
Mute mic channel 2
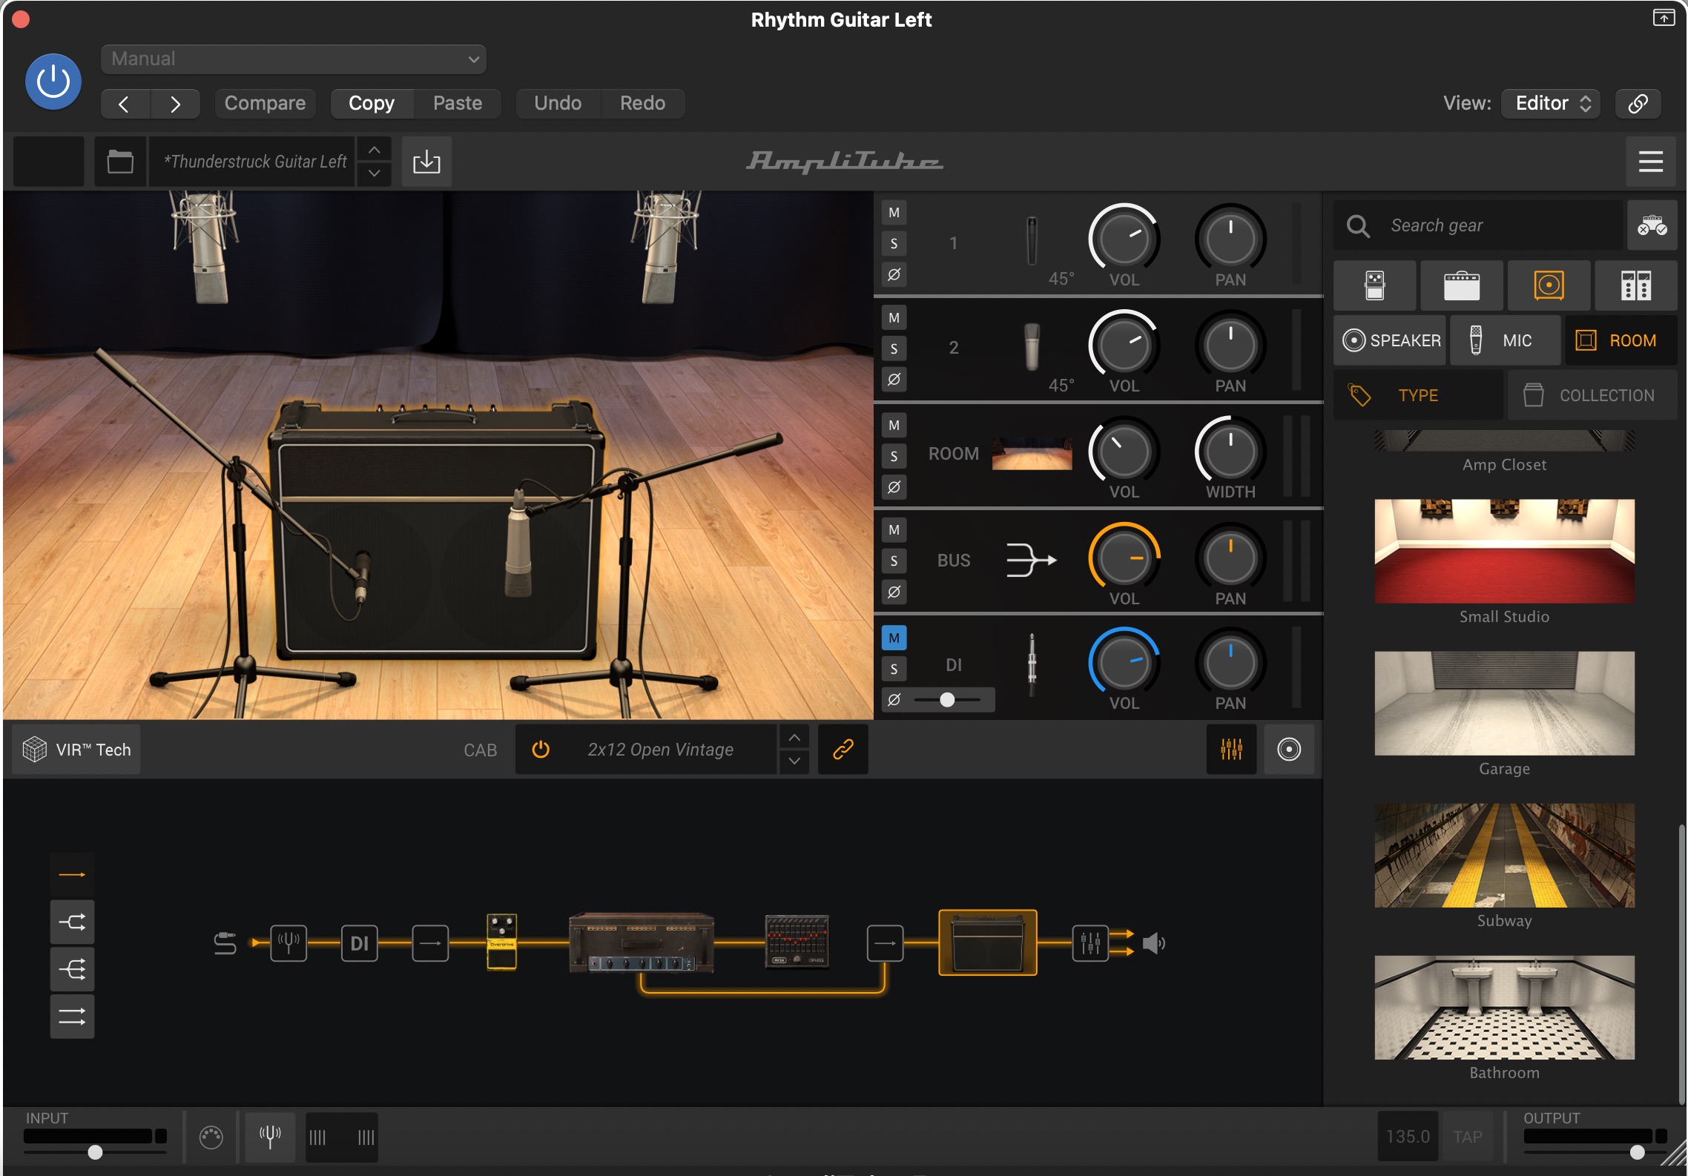[894, 318]
